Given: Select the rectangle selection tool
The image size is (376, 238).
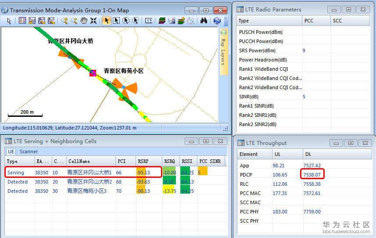Looking at the screenshot, I should [x=116, y=21].
